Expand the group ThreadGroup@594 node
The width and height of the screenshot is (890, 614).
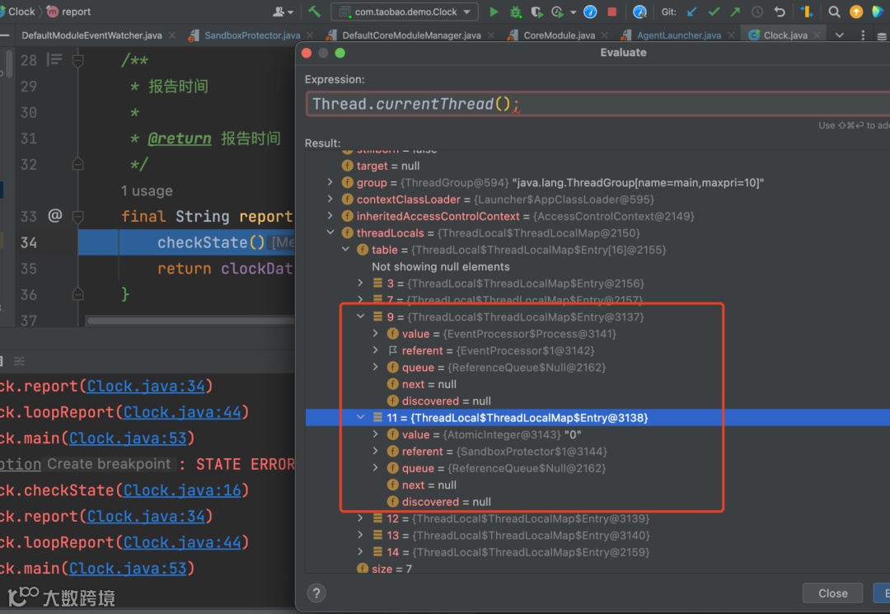coord(330,182)
